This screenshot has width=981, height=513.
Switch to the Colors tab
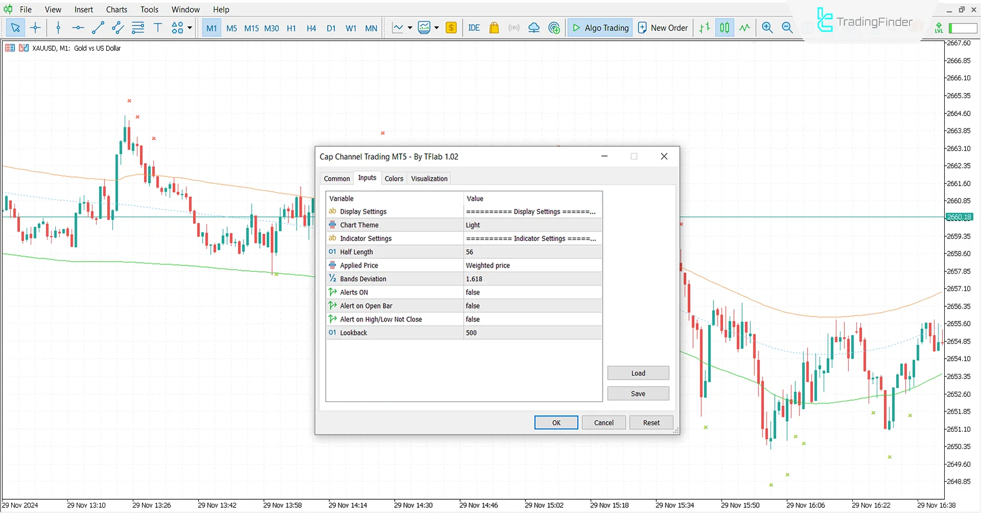point(394,178)
